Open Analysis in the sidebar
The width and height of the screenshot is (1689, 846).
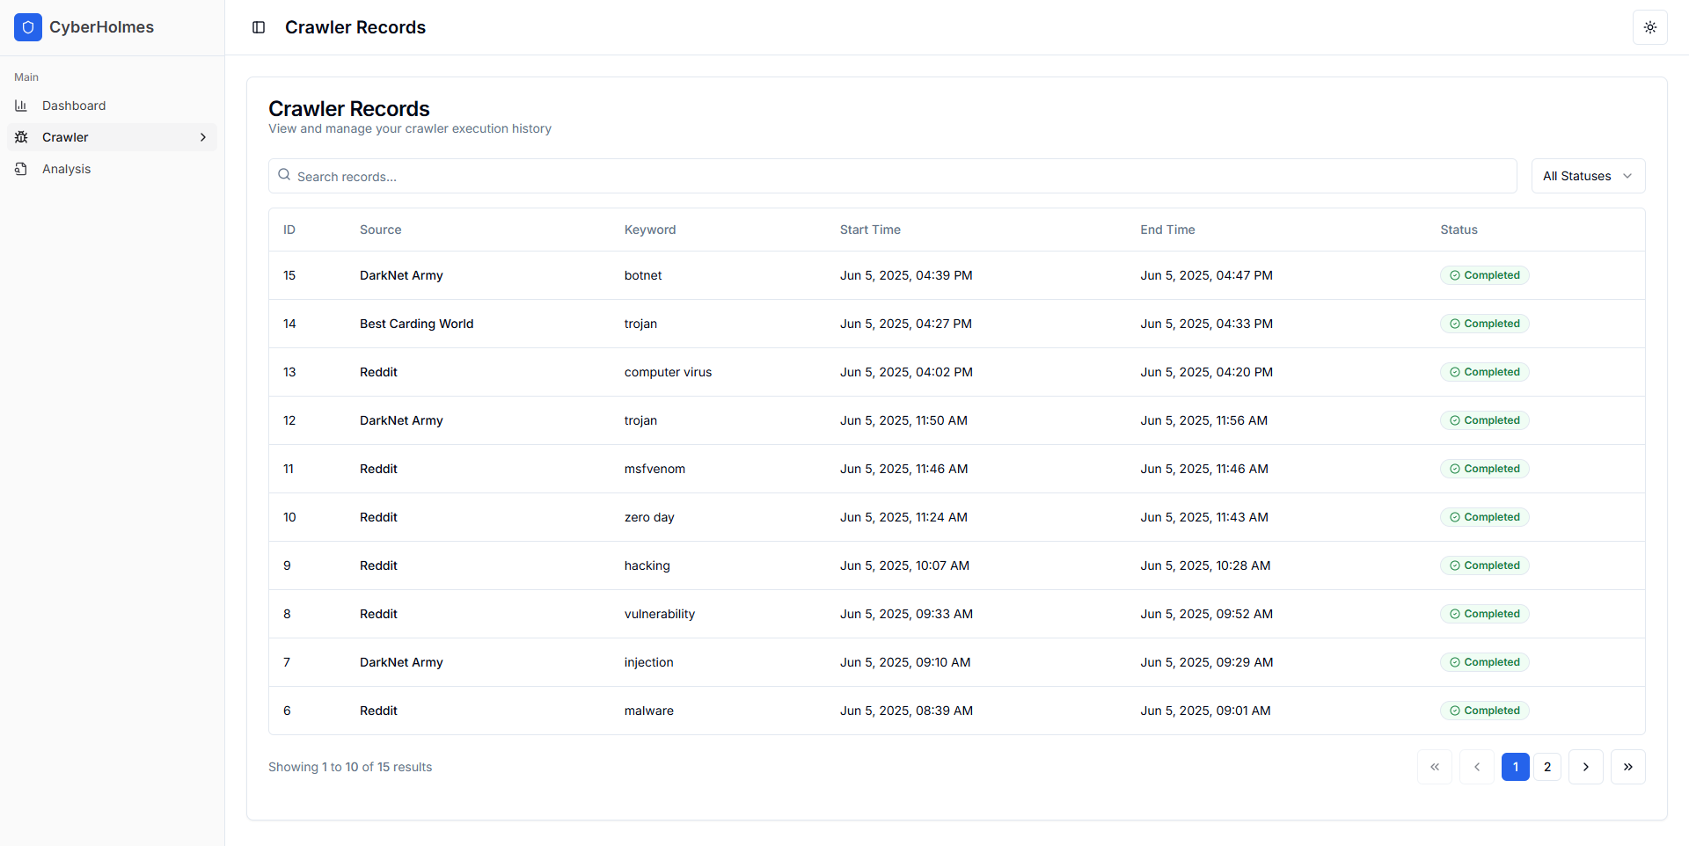112,169
